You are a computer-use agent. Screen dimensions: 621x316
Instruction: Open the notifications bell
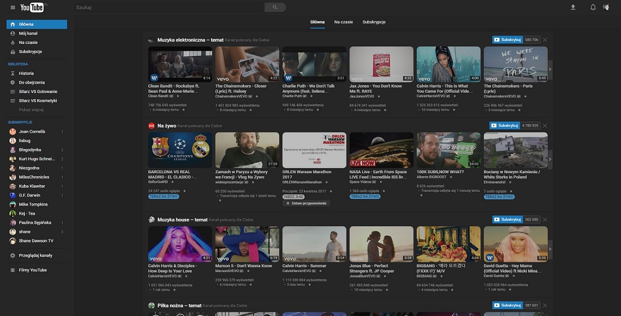click(593, 7)
